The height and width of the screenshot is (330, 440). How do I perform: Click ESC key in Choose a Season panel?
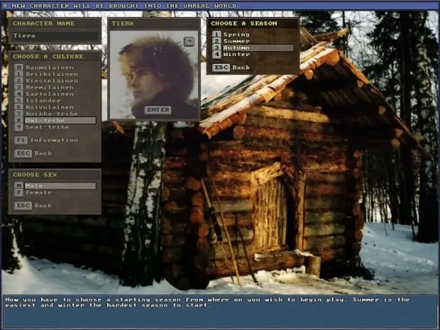pyautogui.click(x=221, y=68)
